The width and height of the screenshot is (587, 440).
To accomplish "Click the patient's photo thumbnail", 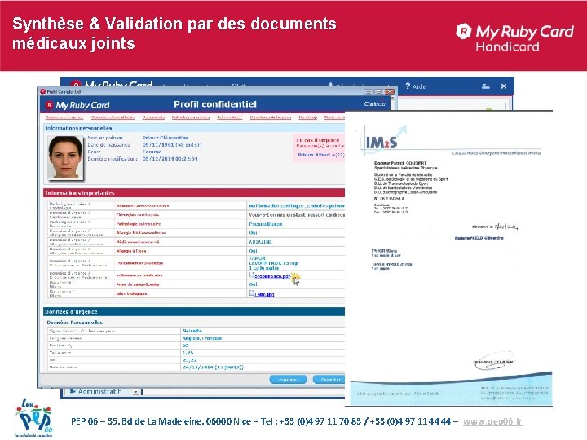I will click(x=65, y=157).
